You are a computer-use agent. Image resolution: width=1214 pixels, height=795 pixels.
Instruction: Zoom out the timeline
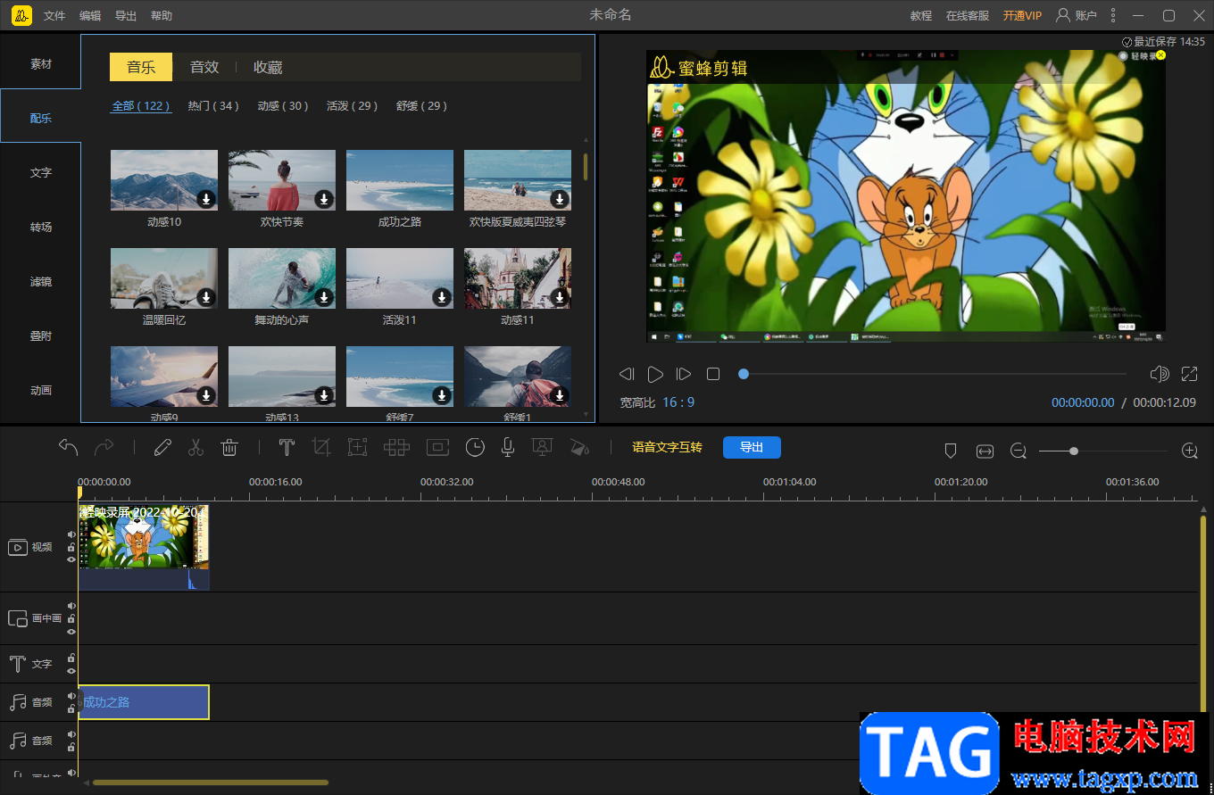click(x=1019, y=451)
